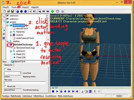Click the first multicolor star toolbar icon
This screenshot has height=100, width=134.
point(39,11)
